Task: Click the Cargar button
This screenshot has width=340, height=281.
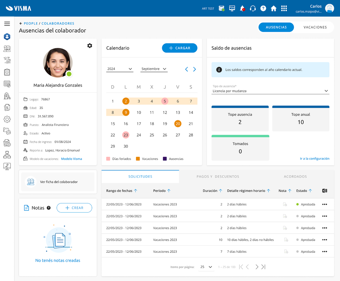Action: tap(180, 48)
